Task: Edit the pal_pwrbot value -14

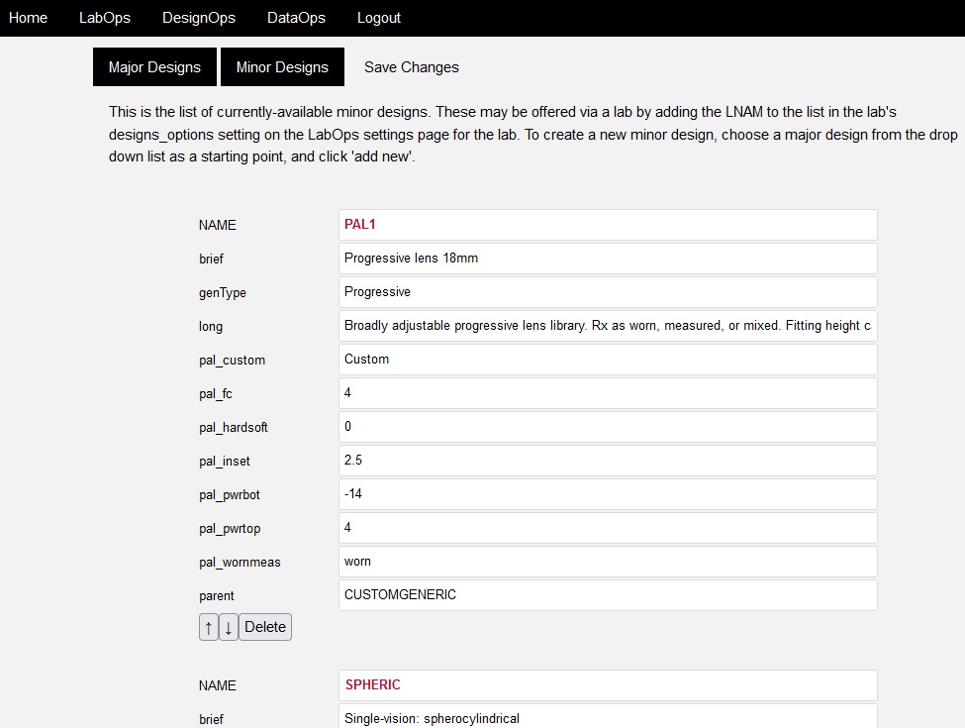Action: point(607,494)
